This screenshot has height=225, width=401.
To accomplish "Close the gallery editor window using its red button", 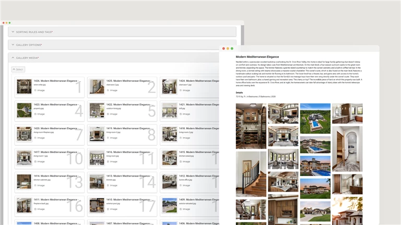I will click(x=4, y=23).
